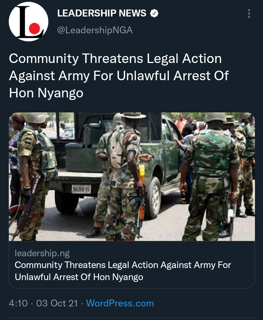This screenshot has width=263, height=320.
Task: Open the soldiers photo in the link card
Action: [132, 177]
